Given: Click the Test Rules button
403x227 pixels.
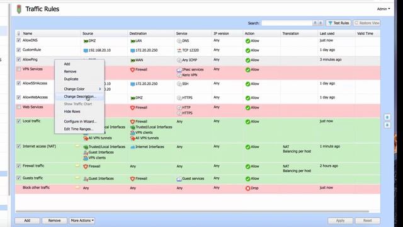Looking at the screenshot, I should pyautogui.click(x=339, y=23).
